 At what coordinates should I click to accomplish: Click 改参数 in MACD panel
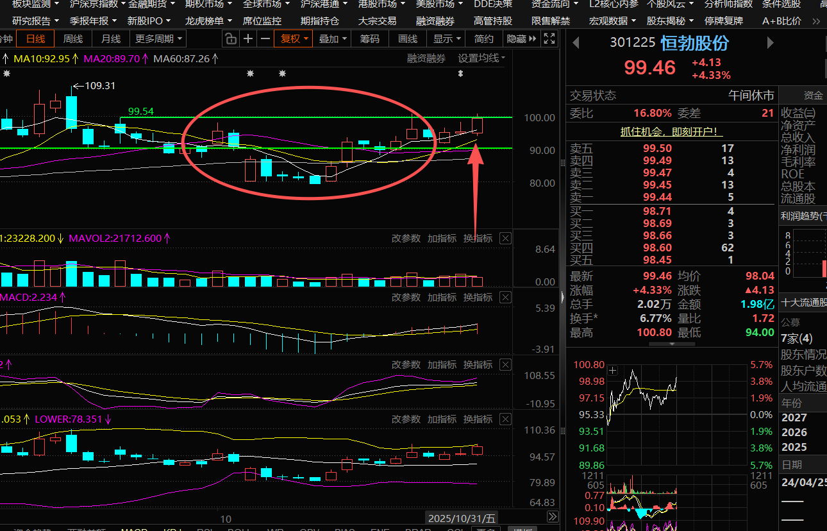[406, 298]
